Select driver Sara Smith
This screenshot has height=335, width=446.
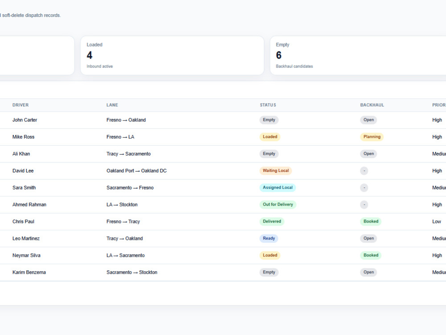(24, 188)
